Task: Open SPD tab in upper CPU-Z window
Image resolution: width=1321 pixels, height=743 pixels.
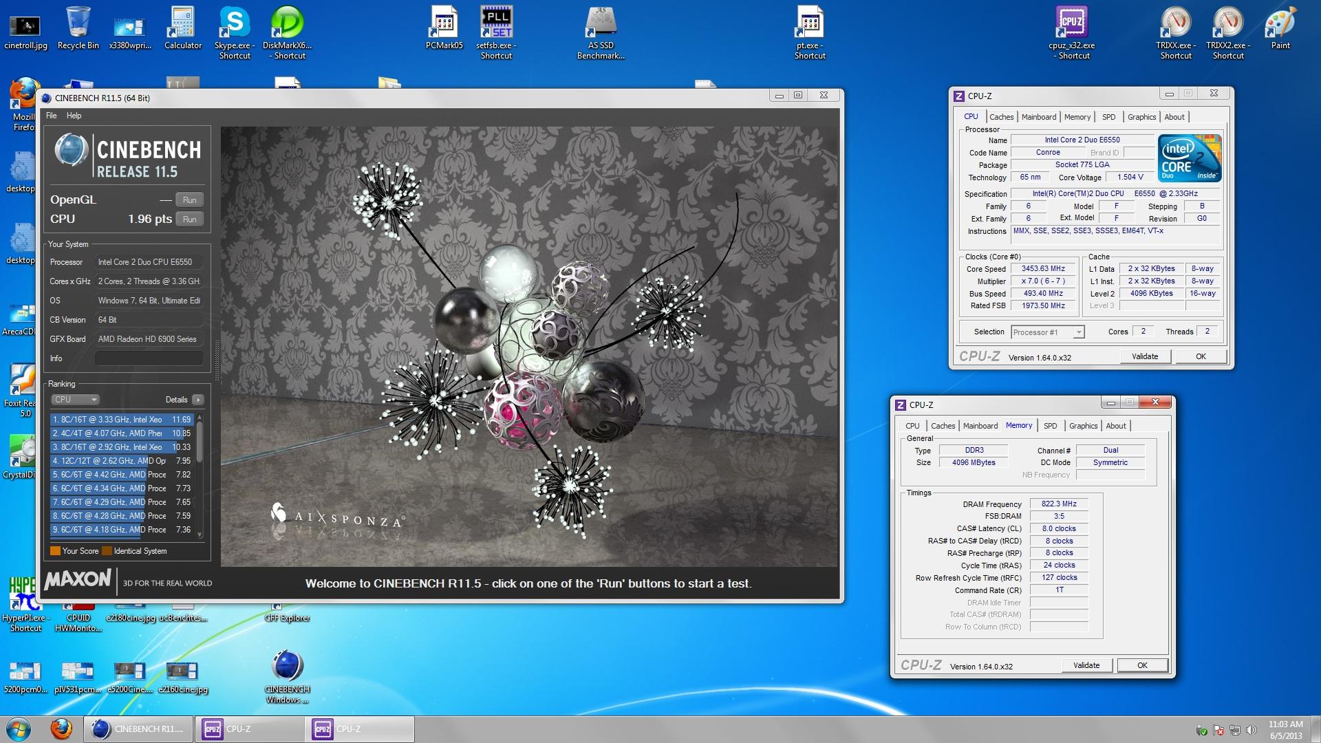Action: [x=1108, y=117]
